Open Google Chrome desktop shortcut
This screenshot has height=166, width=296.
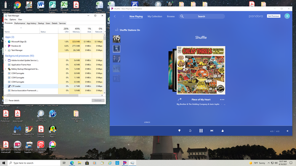(17, 7)
